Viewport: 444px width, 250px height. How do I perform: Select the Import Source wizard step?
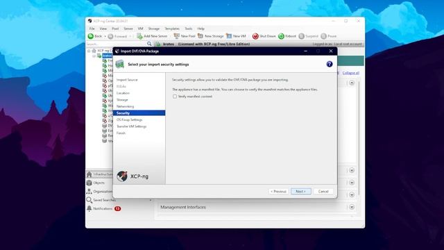click(x=127, y=80)
